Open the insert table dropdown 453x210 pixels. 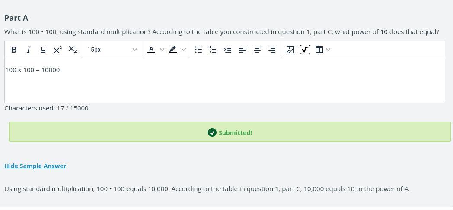tap(322, 50)
